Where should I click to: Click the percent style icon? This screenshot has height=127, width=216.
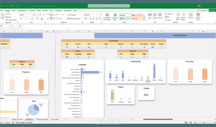click(x=90, y=18)
